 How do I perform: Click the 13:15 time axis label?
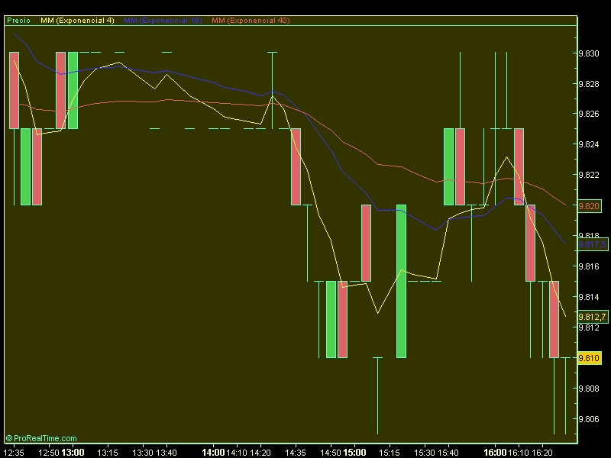pos(107,453)
